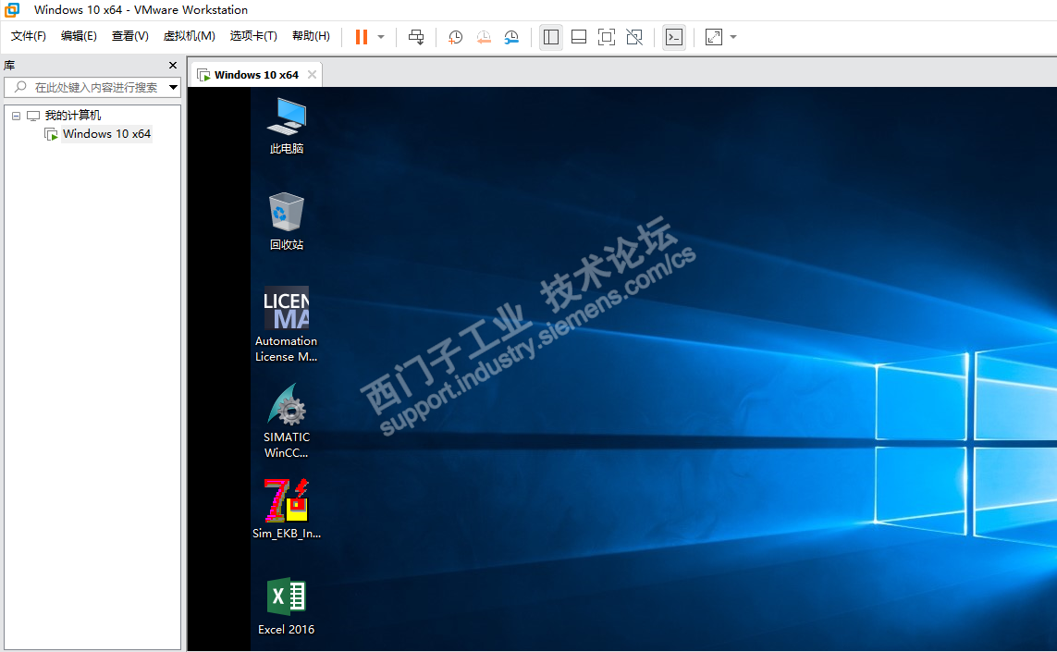Switch to Unity mode
This screenshot has width=1057, height=652.
(x=634, y=37)
